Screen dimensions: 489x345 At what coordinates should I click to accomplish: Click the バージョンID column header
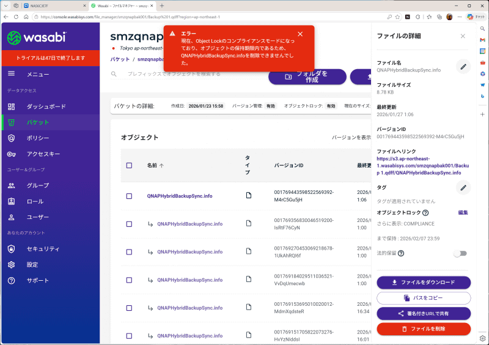point(289,166)
